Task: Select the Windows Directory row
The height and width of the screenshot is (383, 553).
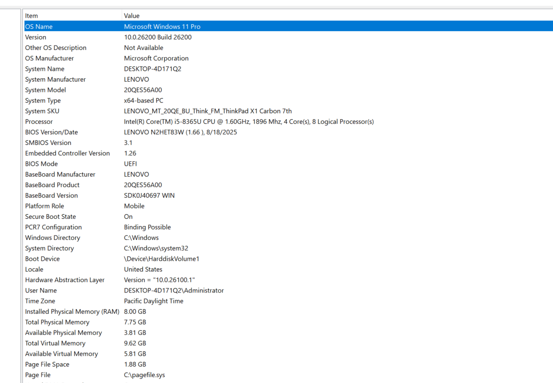Action: click(x=288, y=238)
